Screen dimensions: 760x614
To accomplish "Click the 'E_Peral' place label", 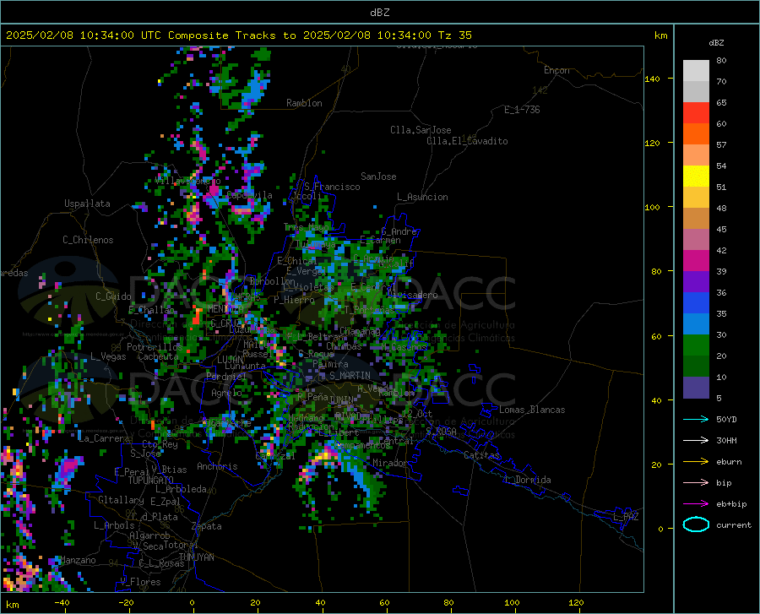I will [132, 472].
